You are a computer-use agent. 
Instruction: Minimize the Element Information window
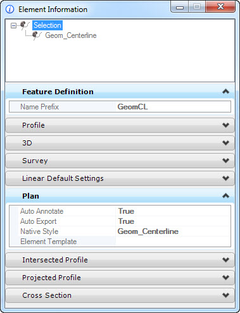180,7
